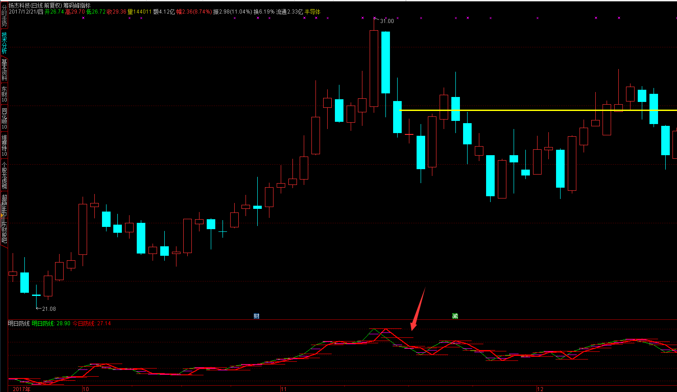This screenshot has height=392, width=677.
Task: Click the low price value 26.72
Action: coord(98,12)
